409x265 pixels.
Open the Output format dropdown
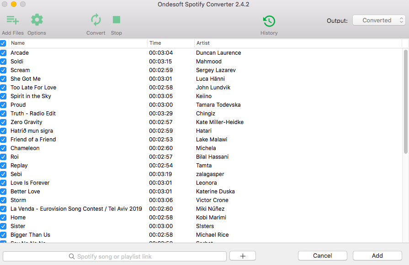379,21
